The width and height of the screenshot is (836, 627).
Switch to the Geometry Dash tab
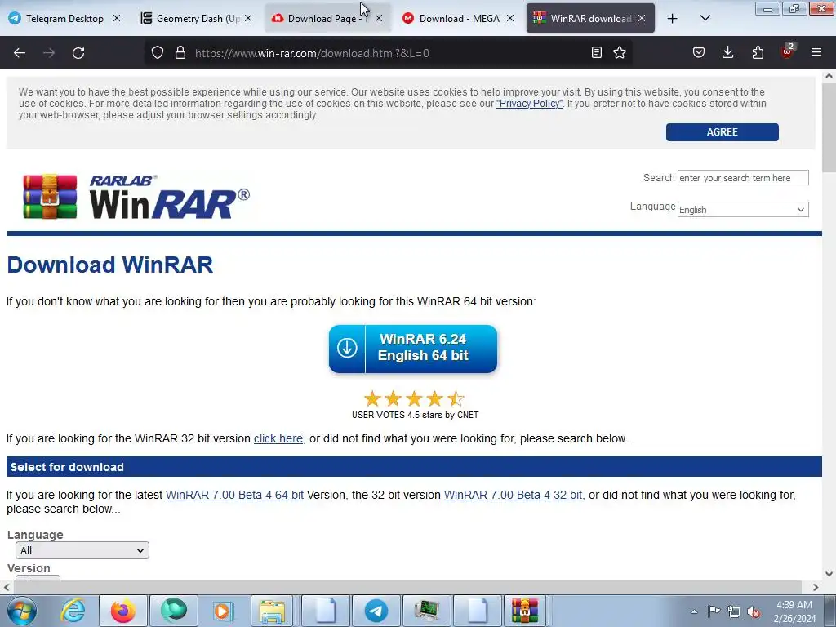click(x=196, y=19)
